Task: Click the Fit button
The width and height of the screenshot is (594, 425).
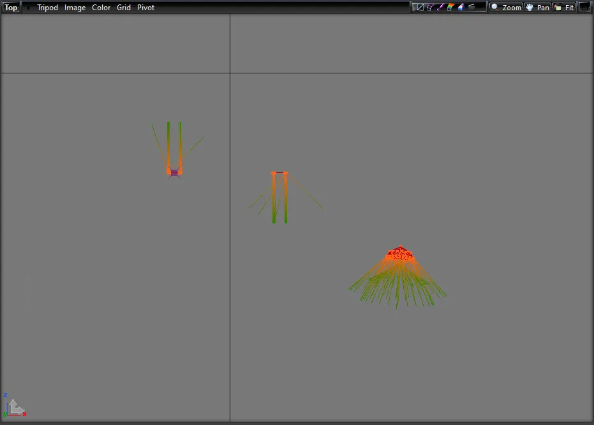Action: point(564,8)
